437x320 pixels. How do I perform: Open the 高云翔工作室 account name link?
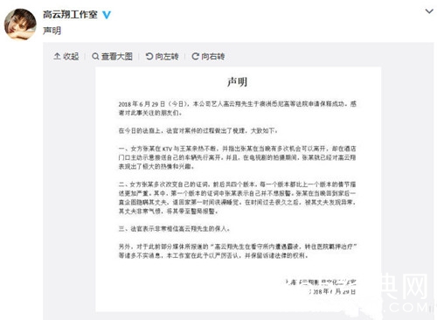point(70,14)
